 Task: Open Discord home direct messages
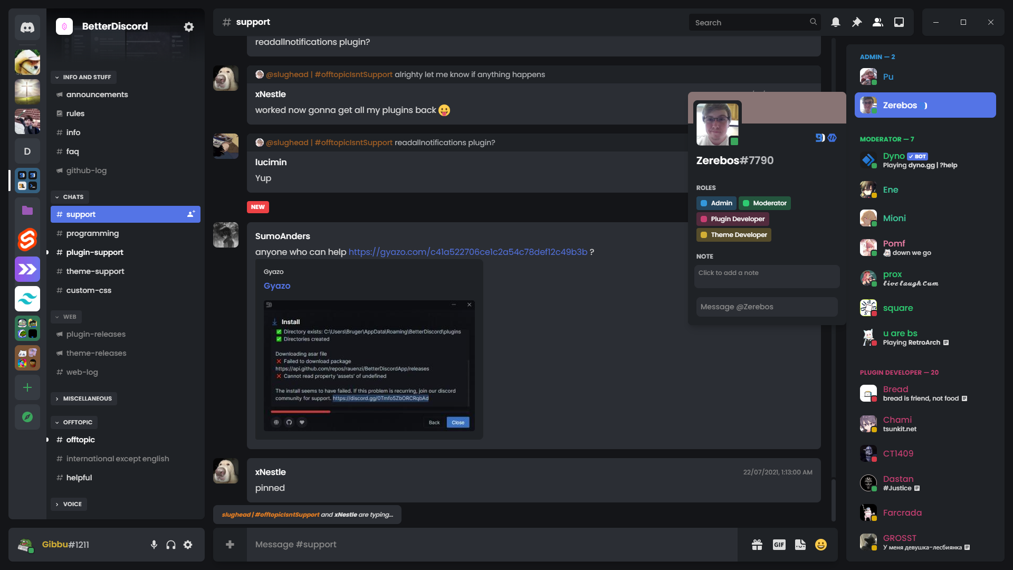[27, 27]
